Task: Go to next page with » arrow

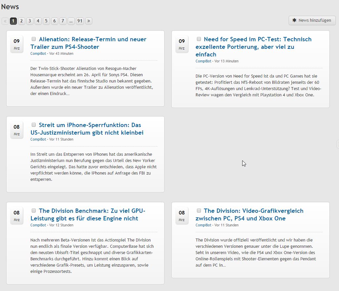Action: click(89, 21)
